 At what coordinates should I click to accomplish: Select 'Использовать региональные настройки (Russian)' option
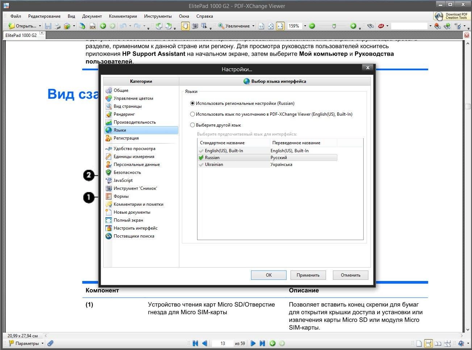pos(193,103)
